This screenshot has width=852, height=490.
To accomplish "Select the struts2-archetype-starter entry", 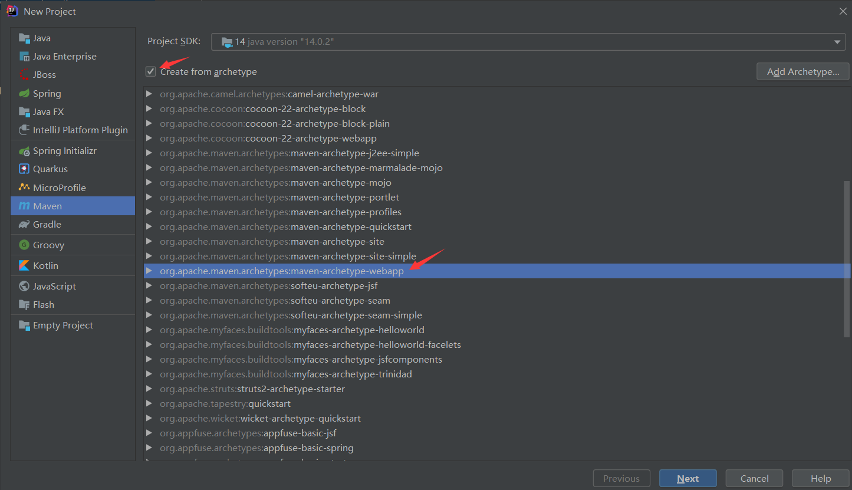I will coord(252,389).
